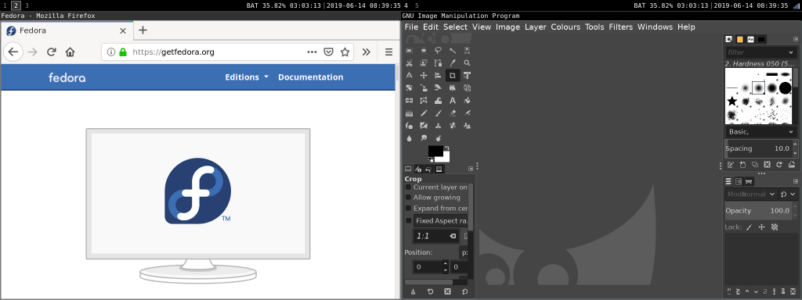The image size is (802, 300).
Task: Open the GIMP Layer menu
Action: (x=536, y=27)
